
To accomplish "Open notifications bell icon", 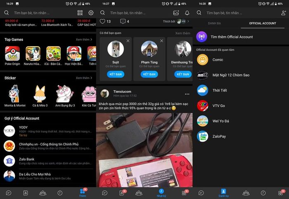I will click(x=187, y=13).
